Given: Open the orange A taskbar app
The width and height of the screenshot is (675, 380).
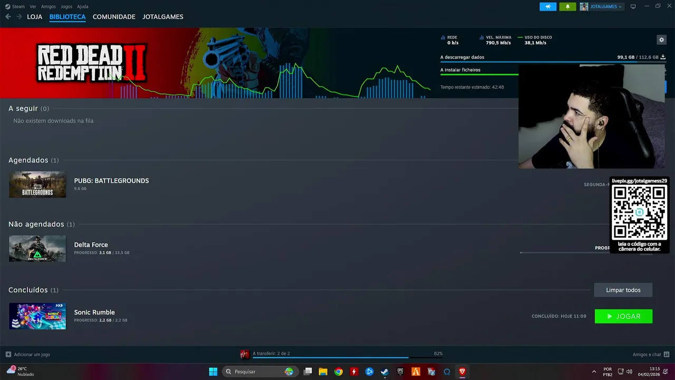Looking at the screenshot, I should coord(416,372).
